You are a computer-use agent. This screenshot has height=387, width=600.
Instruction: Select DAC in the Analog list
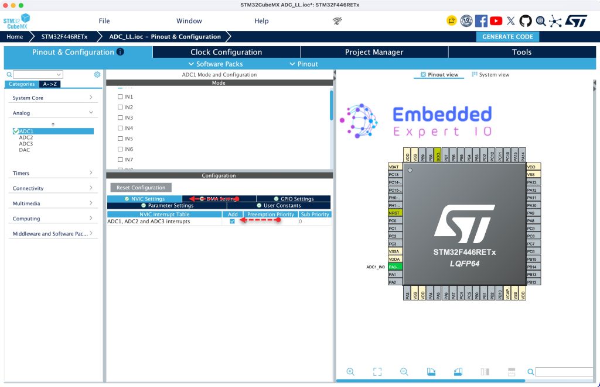coord(25,150)
